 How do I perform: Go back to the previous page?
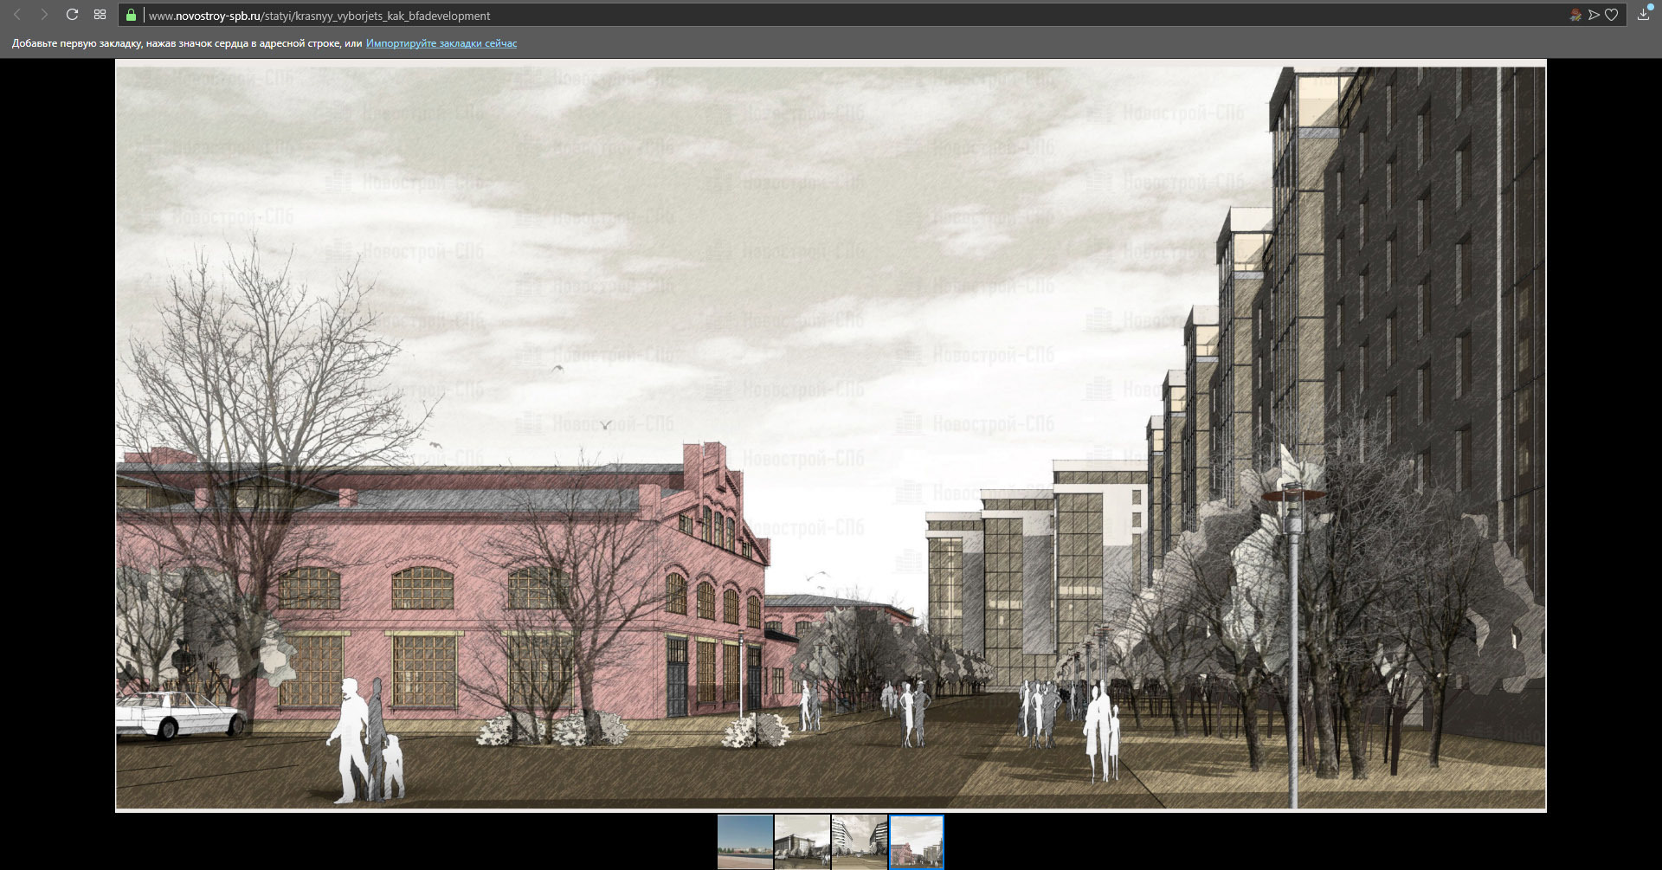(x=17, y=15)
